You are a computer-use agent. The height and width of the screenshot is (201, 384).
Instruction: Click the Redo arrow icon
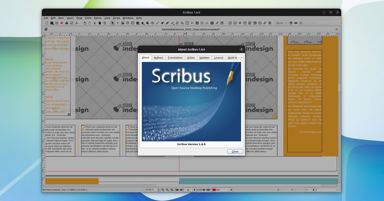[90, 23]
